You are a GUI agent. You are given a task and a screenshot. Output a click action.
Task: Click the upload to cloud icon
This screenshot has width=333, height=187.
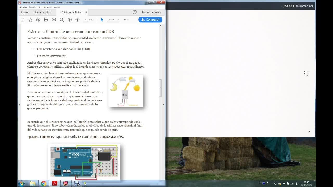(38, 19)
